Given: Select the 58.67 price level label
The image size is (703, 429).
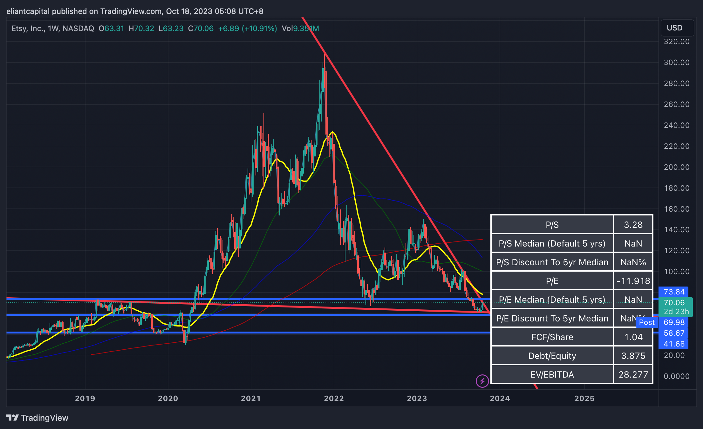Looking at the screenshot, I should tap(674, 333).
